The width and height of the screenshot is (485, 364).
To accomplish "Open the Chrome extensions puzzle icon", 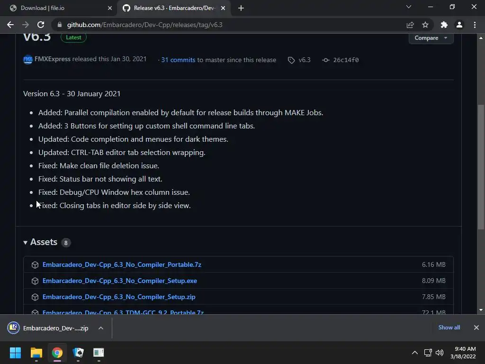I will point(444,25).
